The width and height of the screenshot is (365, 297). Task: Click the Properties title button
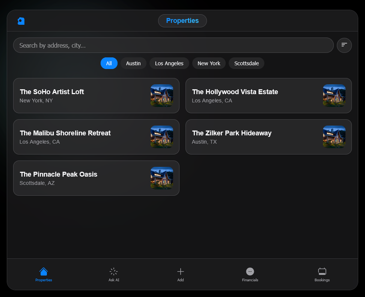(182, 21)
